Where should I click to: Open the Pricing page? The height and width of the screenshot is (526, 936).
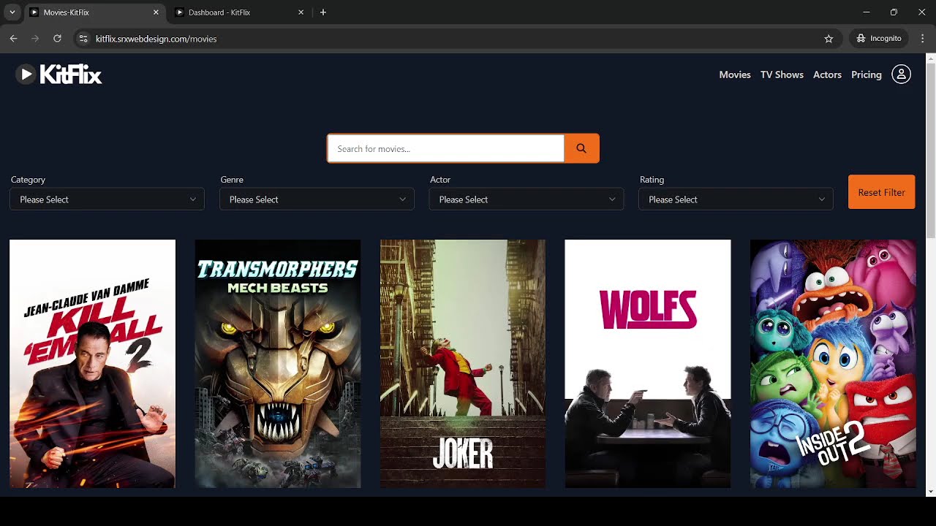click(867, 75)
